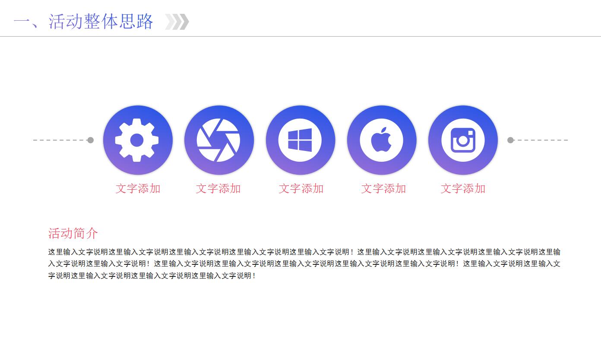Click the 活动简介 section heading
Screen dimensions: 601x339
73,233
